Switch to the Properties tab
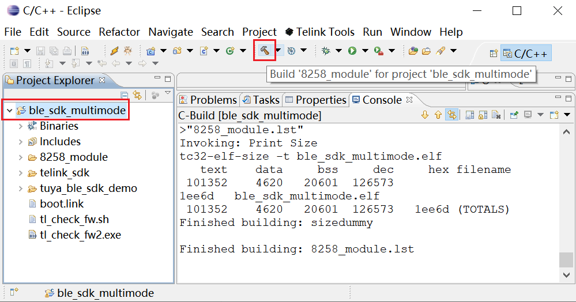The height and width of the screenshot is (302, 576). 316,100
